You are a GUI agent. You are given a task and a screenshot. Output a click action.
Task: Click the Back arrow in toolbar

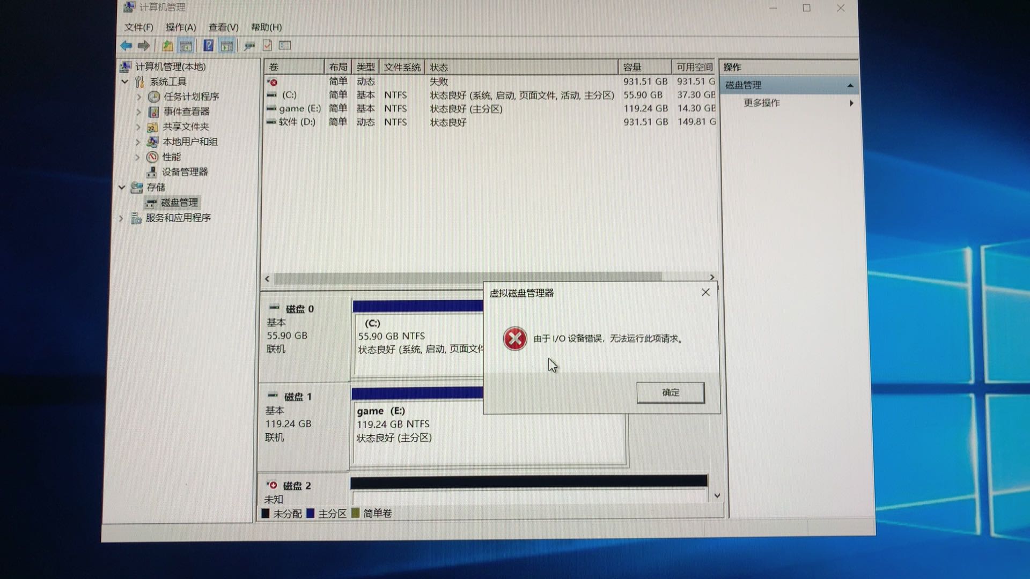click(x=127, y=46)
